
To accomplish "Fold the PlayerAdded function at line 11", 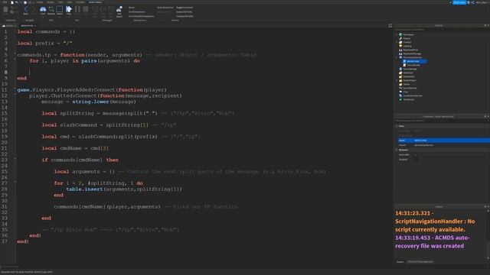I will click(x=15, y=89).
